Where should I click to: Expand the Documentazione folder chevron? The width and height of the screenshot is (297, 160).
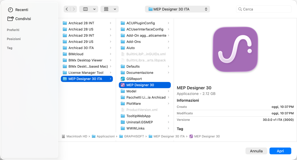[168, 73]
